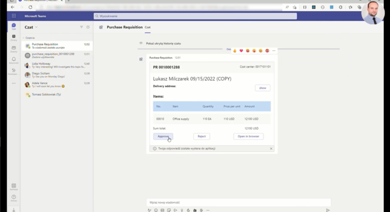Click download desktop app icon at bottom
The width and height of the screenshot is (390, 212).
pyautogui.click(x=14, y=210)
